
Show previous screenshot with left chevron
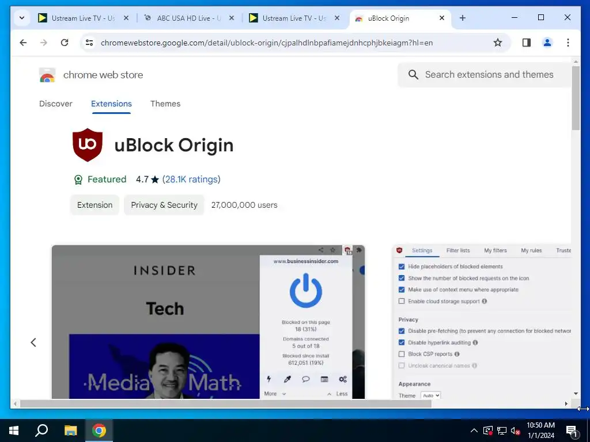point(33,342)
